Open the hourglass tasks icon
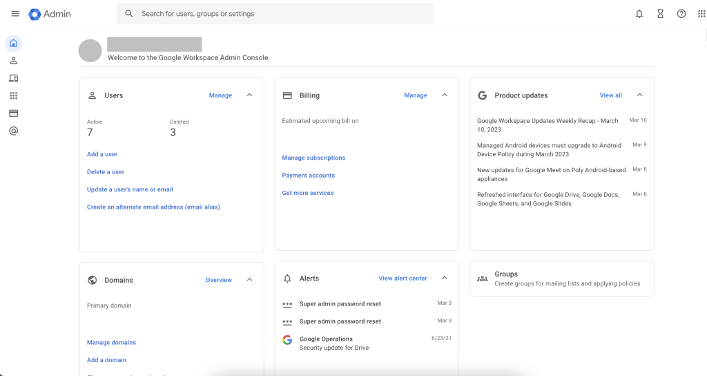This screenshot has height=376, width=707. [x=660, y=14]
